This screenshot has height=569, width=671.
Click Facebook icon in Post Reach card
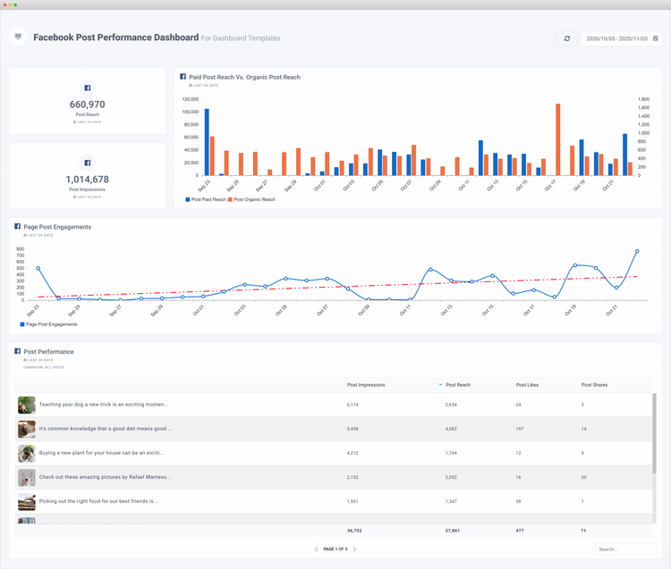pyautogui.click(x=87, y=88)
